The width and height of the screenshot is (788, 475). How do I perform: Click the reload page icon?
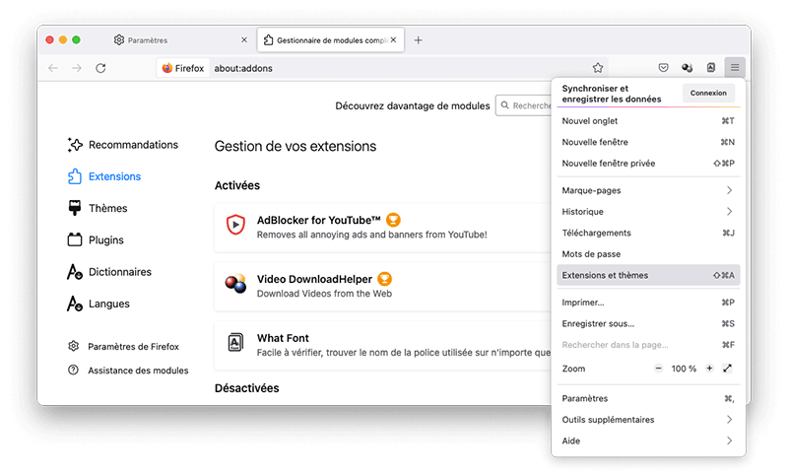pyautogui.click(x=100, y=68)
